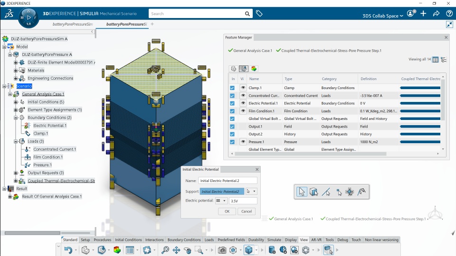This screenshot has height=256, width=456.
Task: Click the 3D box selection tool in floating palette
Action: point(313,192)
